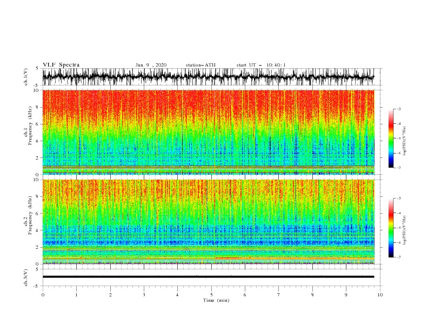The height and width of the screenshot is (331, 428).
Task: Click the "start UT = 10:40: 1" text
Action: coord(261,65)
